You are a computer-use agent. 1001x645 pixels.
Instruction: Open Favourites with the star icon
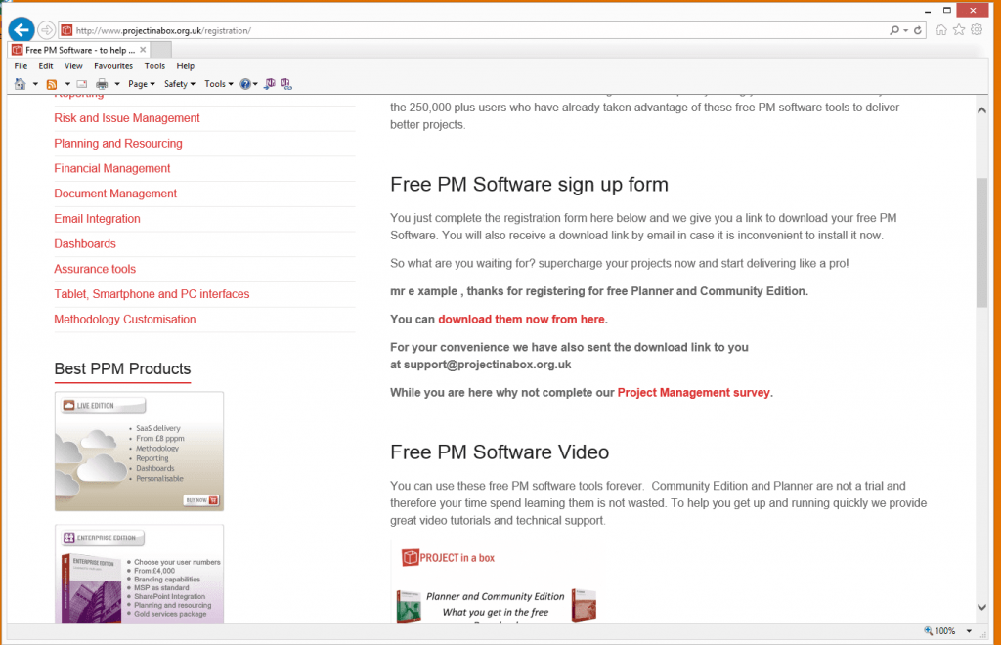coord(959,30)
